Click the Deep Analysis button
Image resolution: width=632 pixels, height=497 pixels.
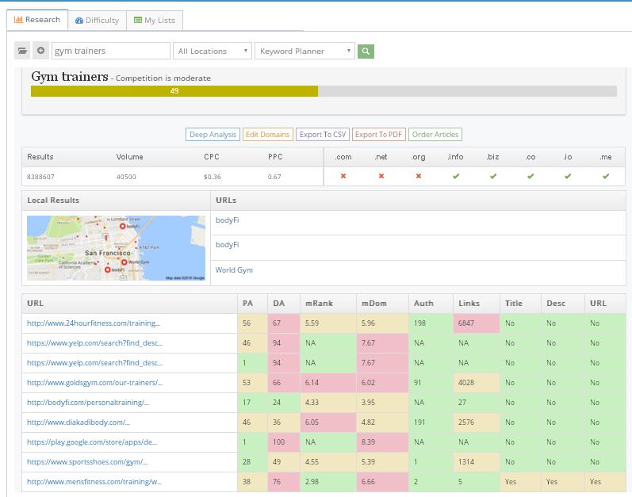(x=213, y=135)
